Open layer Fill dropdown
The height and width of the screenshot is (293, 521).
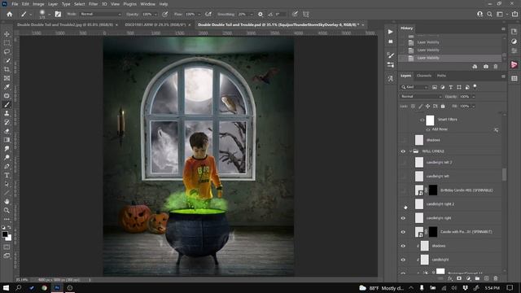click(473, 107)
